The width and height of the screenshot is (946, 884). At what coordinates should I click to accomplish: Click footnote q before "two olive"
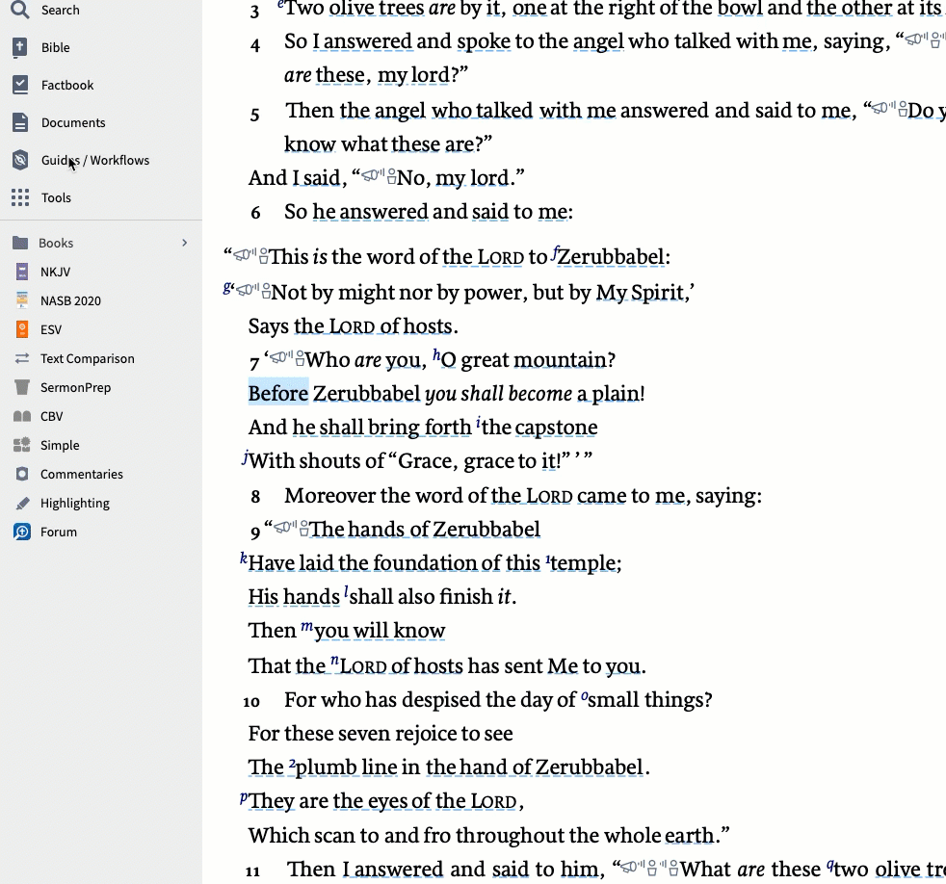[830, 866]
